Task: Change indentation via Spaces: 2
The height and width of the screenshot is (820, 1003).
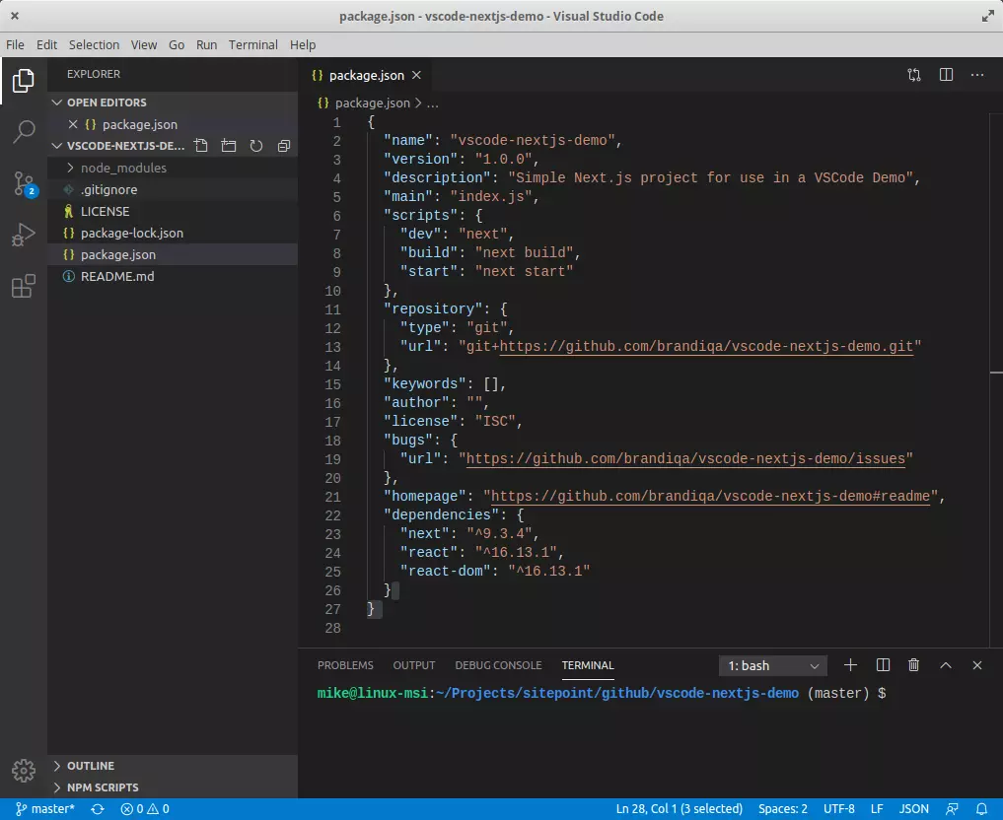Action: point(783,809)
